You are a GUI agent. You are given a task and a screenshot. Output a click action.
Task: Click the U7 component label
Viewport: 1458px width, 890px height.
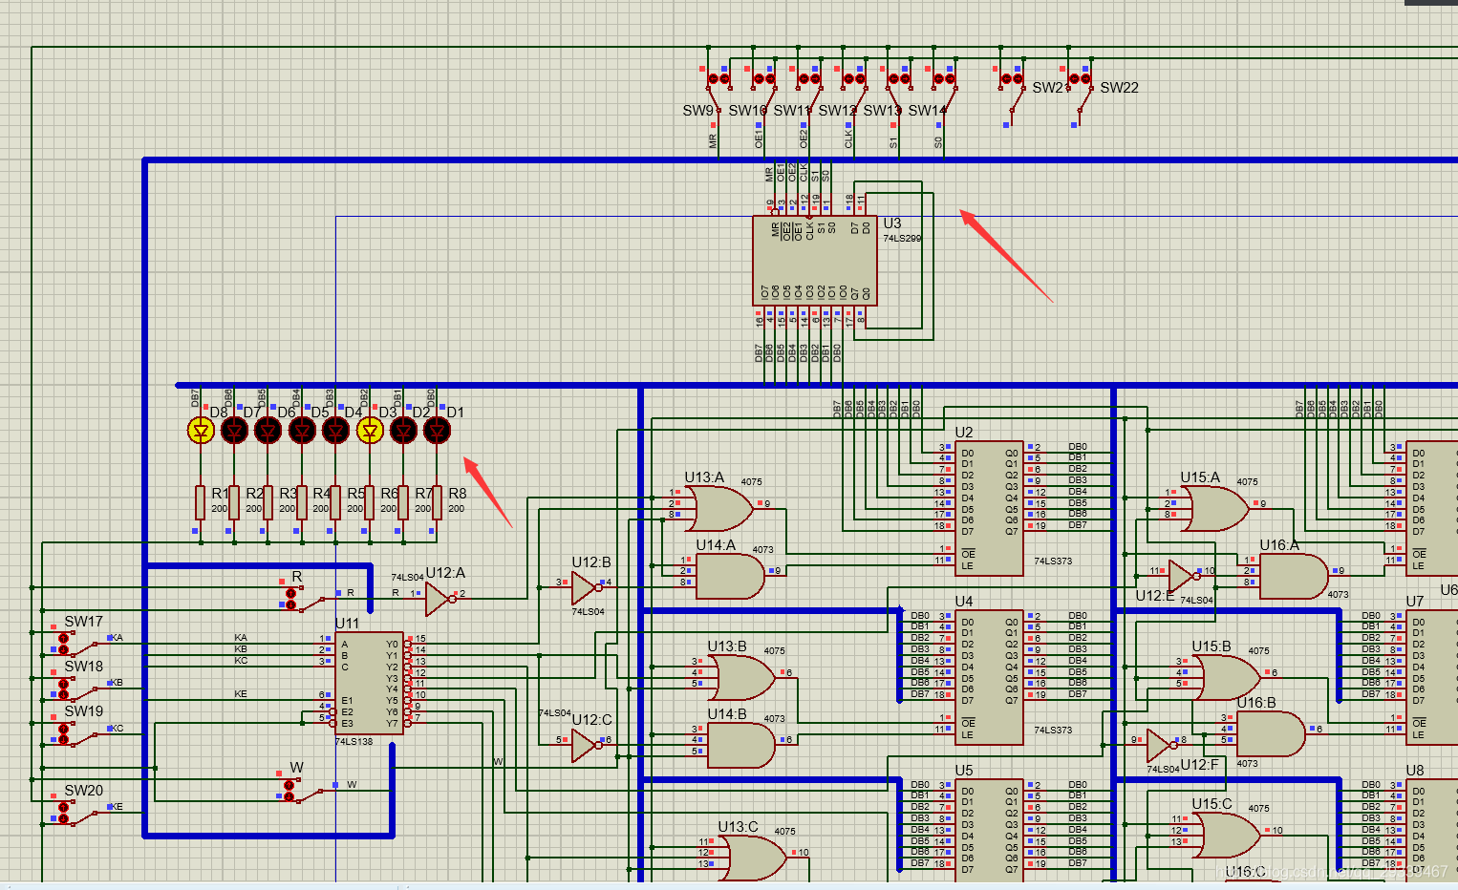1415,602
